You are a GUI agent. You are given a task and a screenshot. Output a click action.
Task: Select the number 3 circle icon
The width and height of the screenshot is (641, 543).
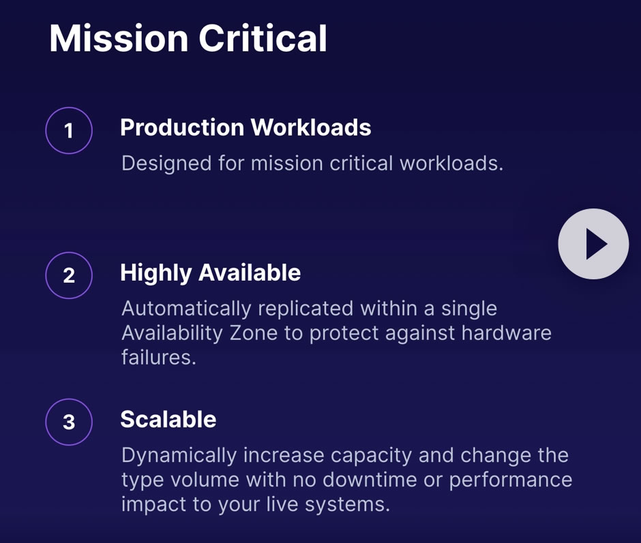pos(69,422)
